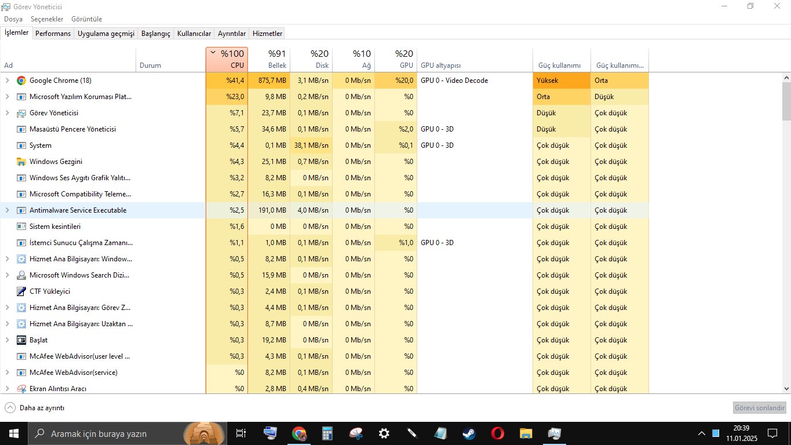Open the Dosya menu

coord(13,19)
